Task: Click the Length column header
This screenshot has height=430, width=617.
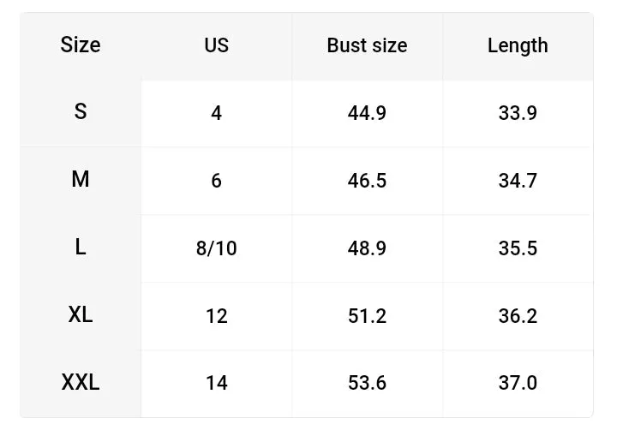Action: 518,45
